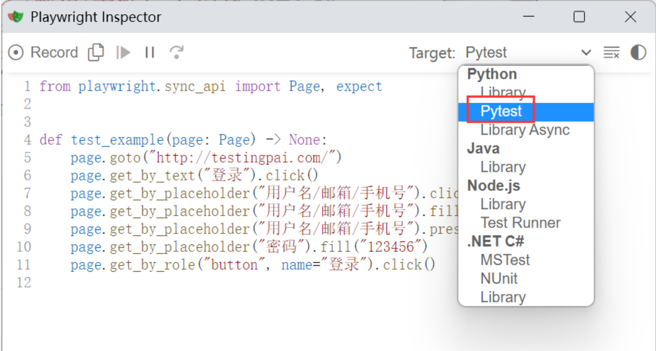Switch the Inspector color theme
The image size is (656, 351).
[638, 52]
